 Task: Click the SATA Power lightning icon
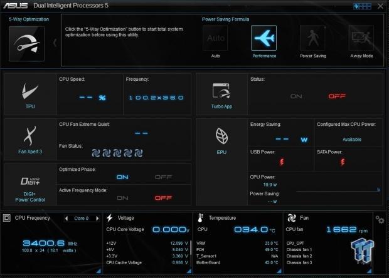[343, 162]
